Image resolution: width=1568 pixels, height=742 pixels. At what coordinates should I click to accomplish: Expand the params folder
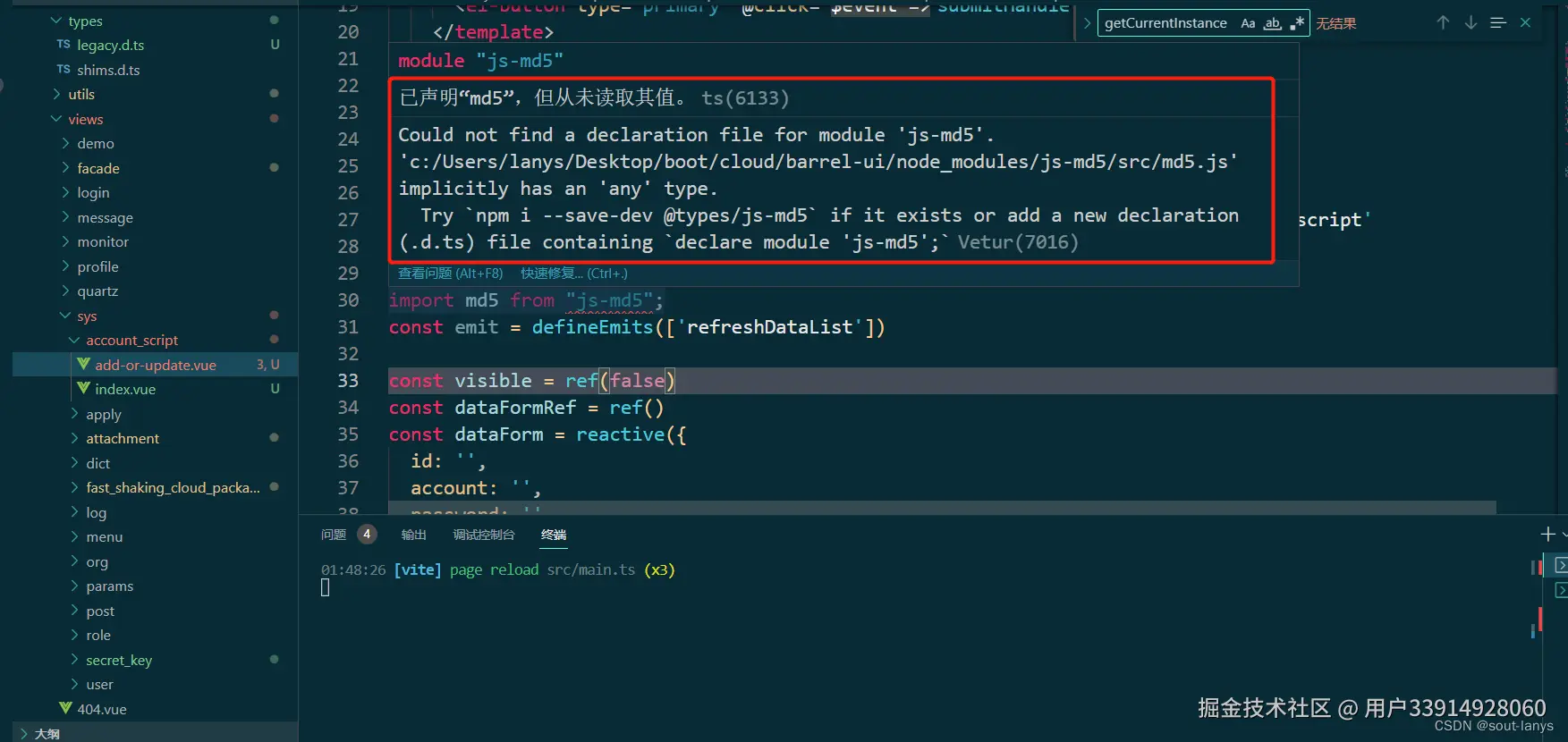coord(109,586)
